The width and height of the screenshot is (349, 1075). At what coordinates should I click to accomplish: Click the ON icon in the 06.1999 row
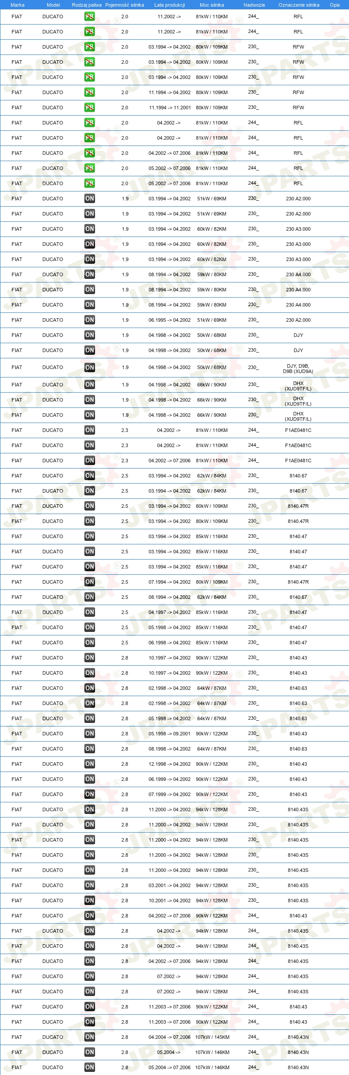click(x=90, y=779)
